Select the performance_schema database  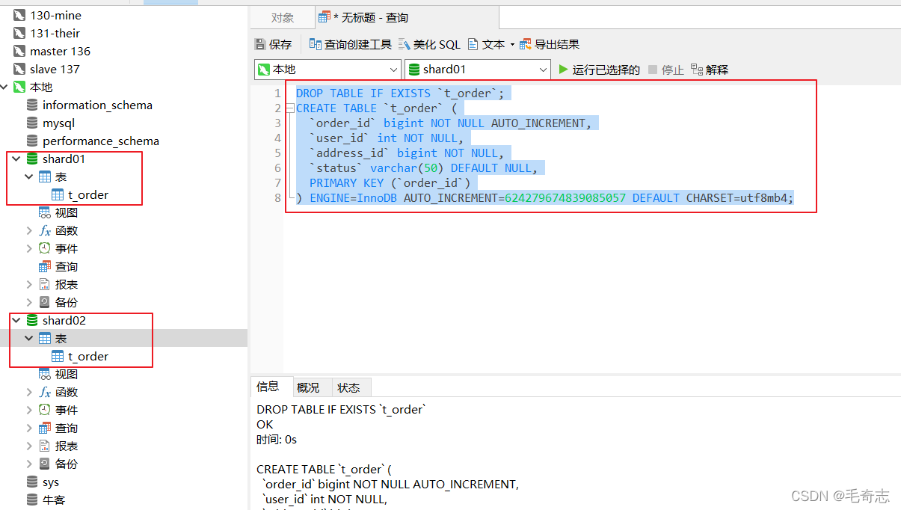[x=100, y=141]
